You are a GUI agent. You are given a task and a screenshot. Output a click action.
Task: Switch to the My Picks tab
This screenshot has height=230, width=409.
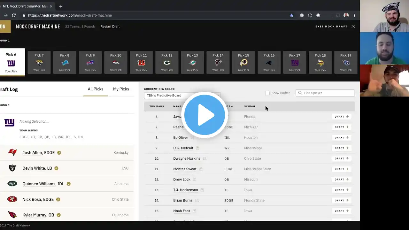tap(121, 89)
